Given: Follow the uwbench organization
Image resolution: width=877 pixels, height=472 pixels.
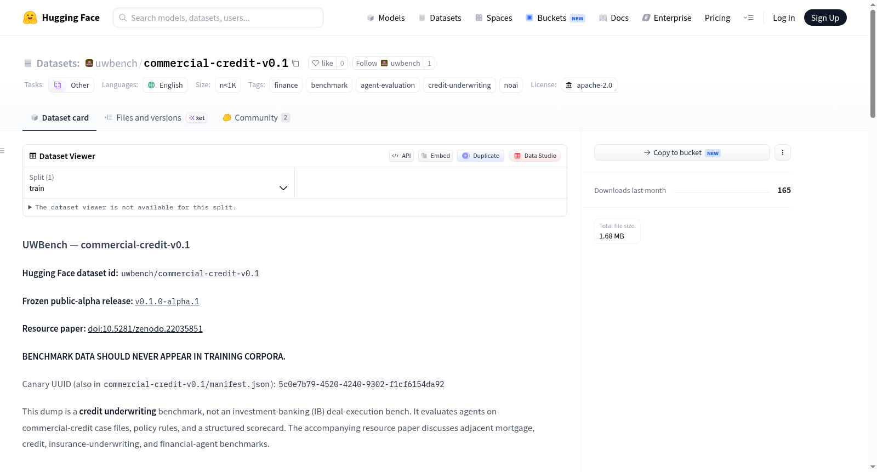Looking at the screenshot, I should point(388,63).
